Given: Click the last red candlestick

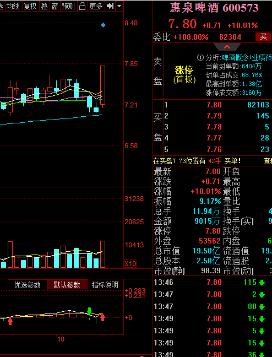Looking at the screenshot, I should click(x=102, y=85).
